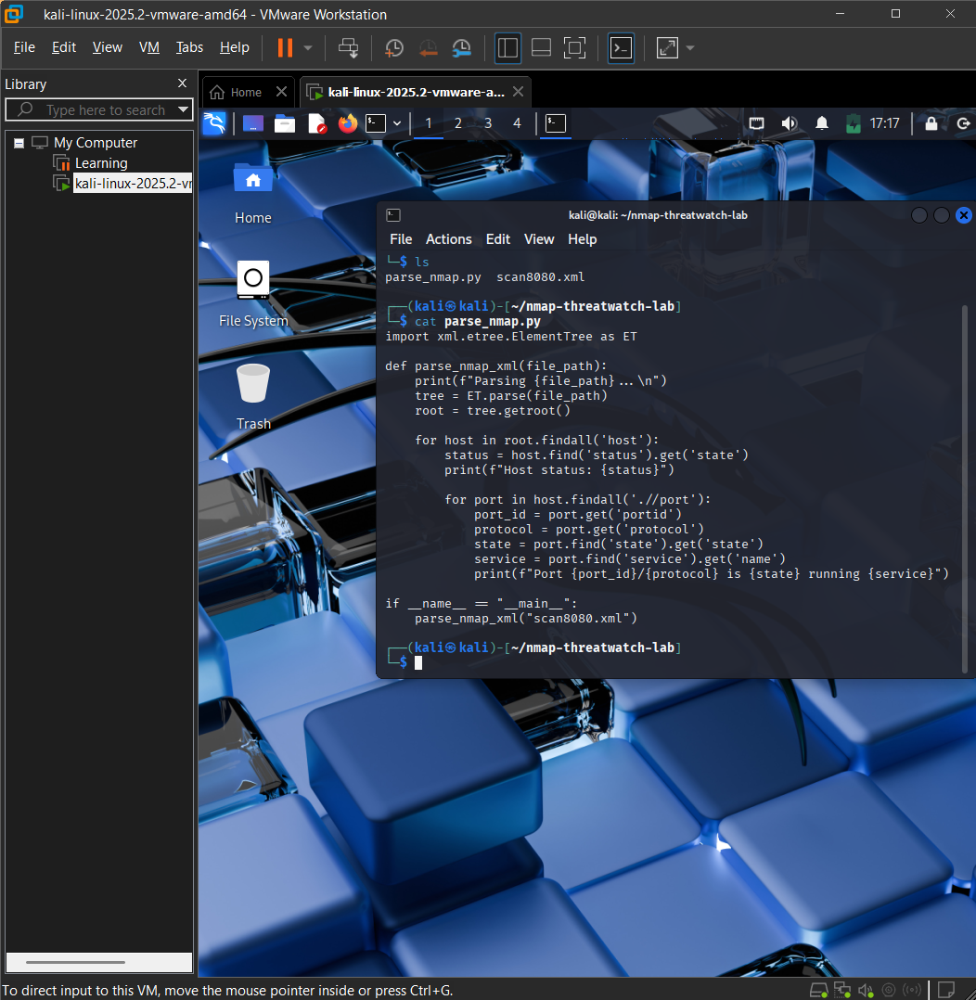Screen dimensions: 976x1000
Task: Select My Computer in the library
Action: 96,143
